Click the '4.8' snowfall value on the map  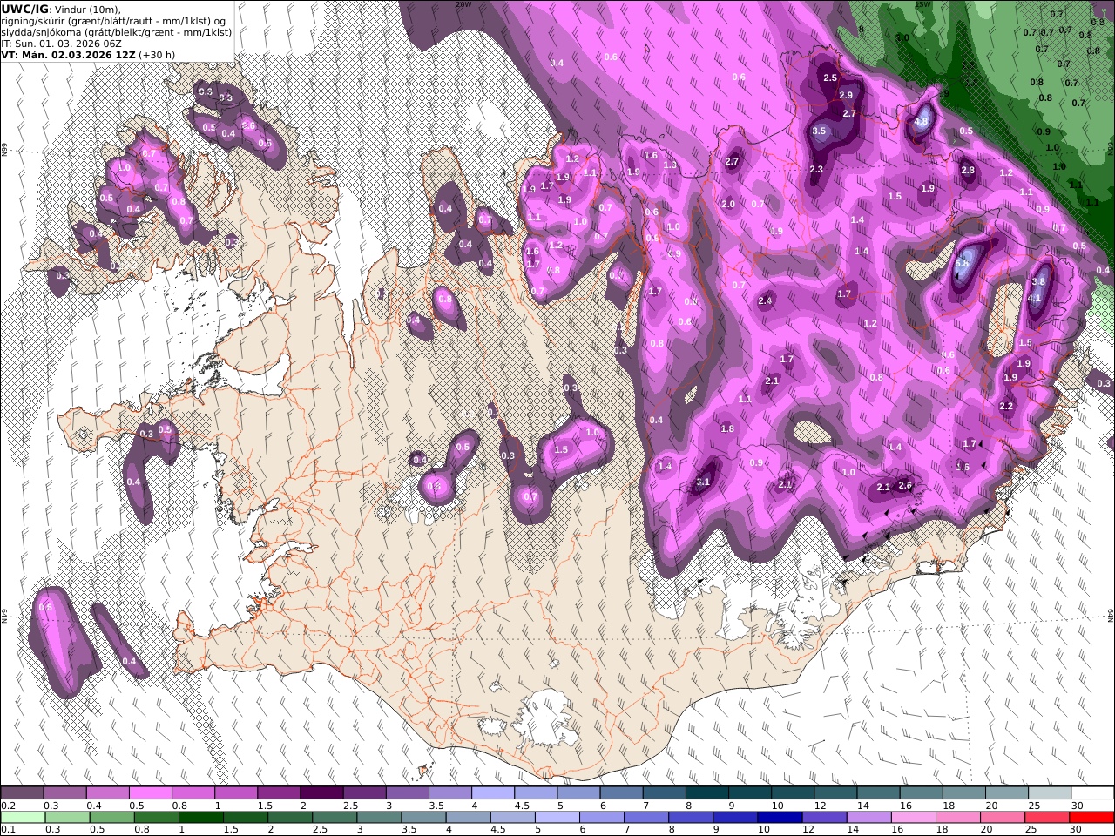point(922,122)
